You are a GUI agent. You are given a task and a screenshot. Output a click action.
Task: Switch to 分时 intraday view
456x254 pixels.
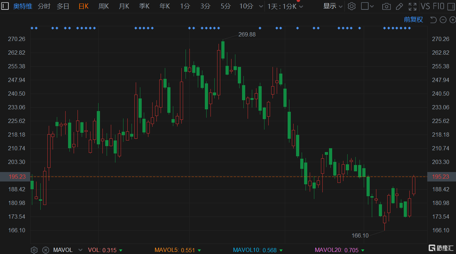point(44,6)
